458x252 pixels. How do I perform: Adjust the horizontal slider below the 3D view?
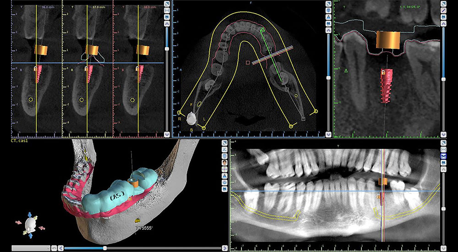point(105,248)
